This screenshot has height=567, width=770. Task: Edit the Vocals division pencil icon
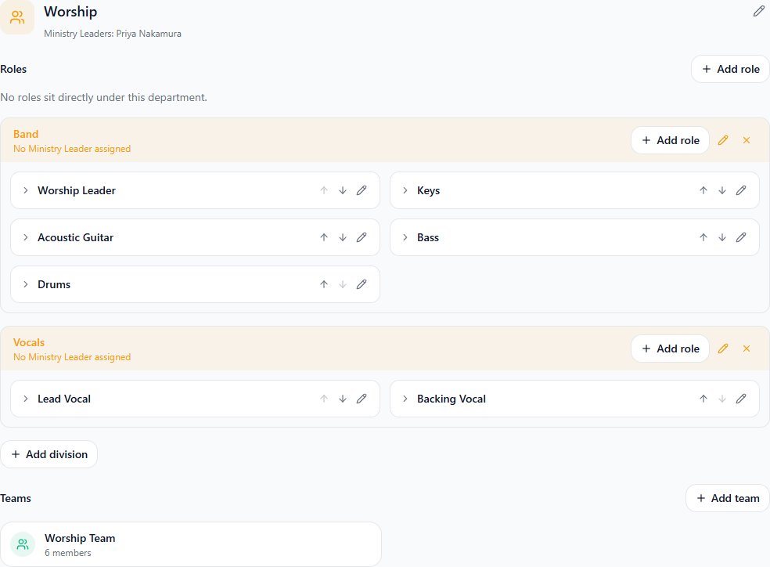(x=723, y=349)
